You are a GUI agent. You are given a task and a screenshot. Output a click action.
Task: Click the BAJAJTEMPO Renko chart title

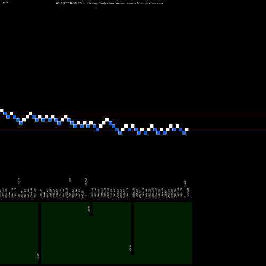point(109,3)
